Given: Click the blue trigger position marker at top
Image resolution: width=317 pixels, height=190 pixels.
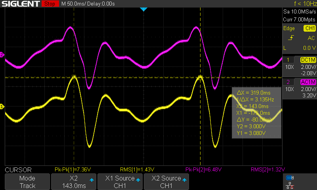Looking at the screenshot, I should 144,9.
